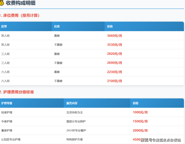Viewport: 185px width, 144px height.
Task: Select the 3530元/月 price cell
Action: 114,45
